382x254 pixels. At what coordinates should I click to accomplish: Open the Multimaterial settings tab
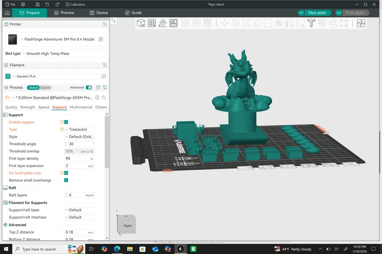81,107
